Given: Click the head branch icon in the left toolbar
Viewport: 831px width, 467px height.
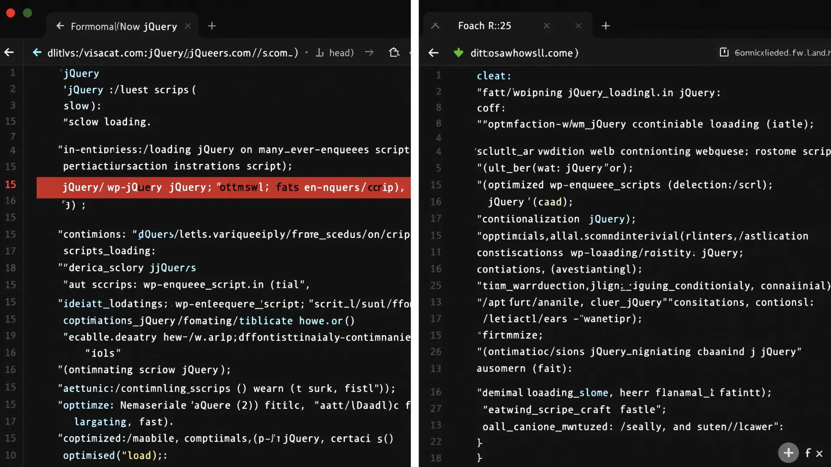Looking at the screenshot, I should (320, 53).
